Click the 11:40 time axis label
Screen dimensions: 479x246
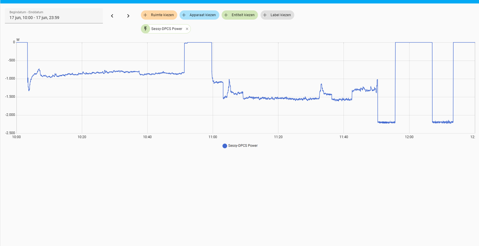coord(344,137)
